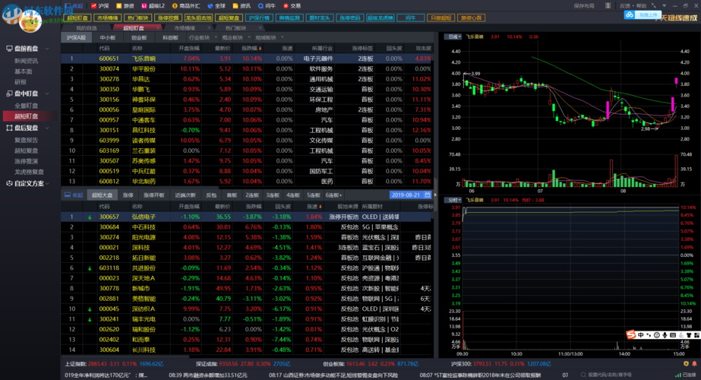Viewport: 701px width, 380px height.
Task: Click the shrink-window arrows icon next to 帮助
Action: coord(654,6)
